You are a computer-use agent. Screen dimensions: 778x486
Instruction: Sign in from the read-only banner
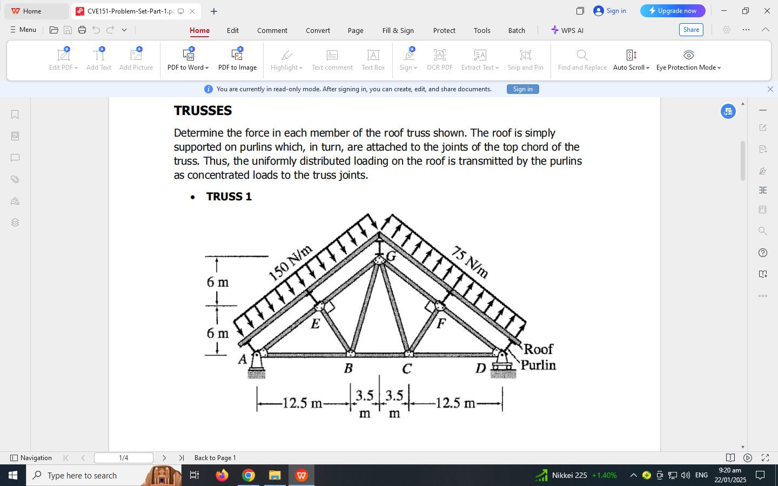click(x=522, y=89)
